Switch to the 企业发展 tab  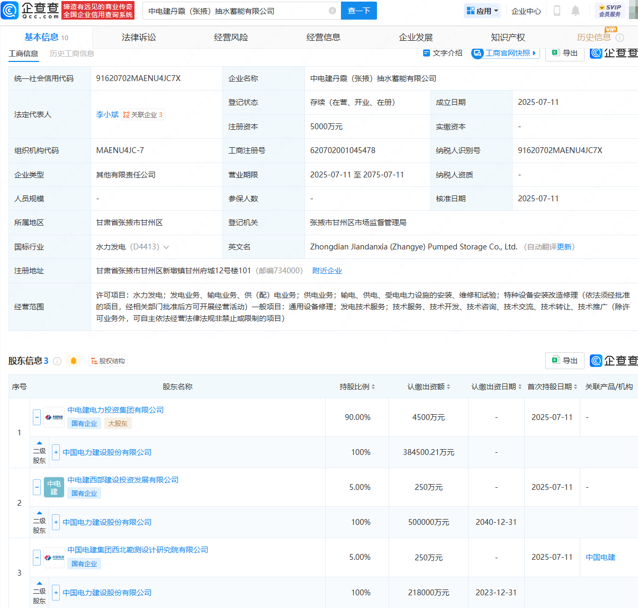point(416,37)
